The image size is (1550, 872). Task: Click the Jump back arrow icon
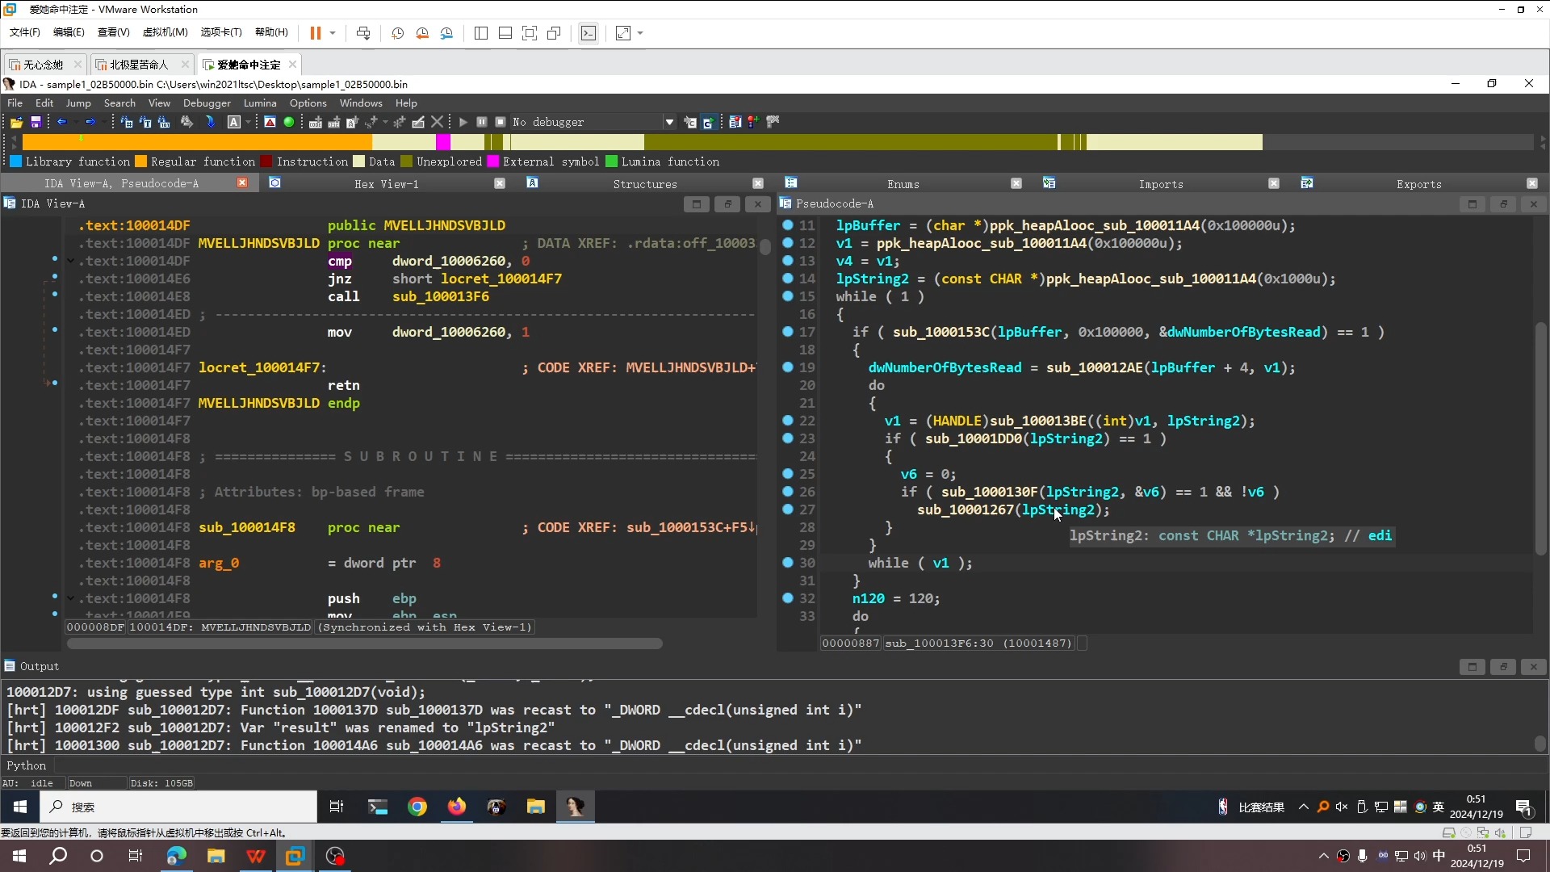coord(62,122)
